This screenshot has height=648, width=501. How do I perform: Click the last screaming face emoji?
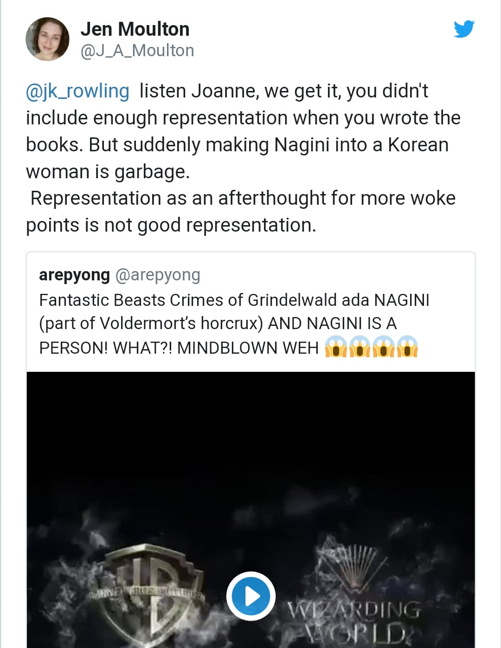[x=407, y=347]
